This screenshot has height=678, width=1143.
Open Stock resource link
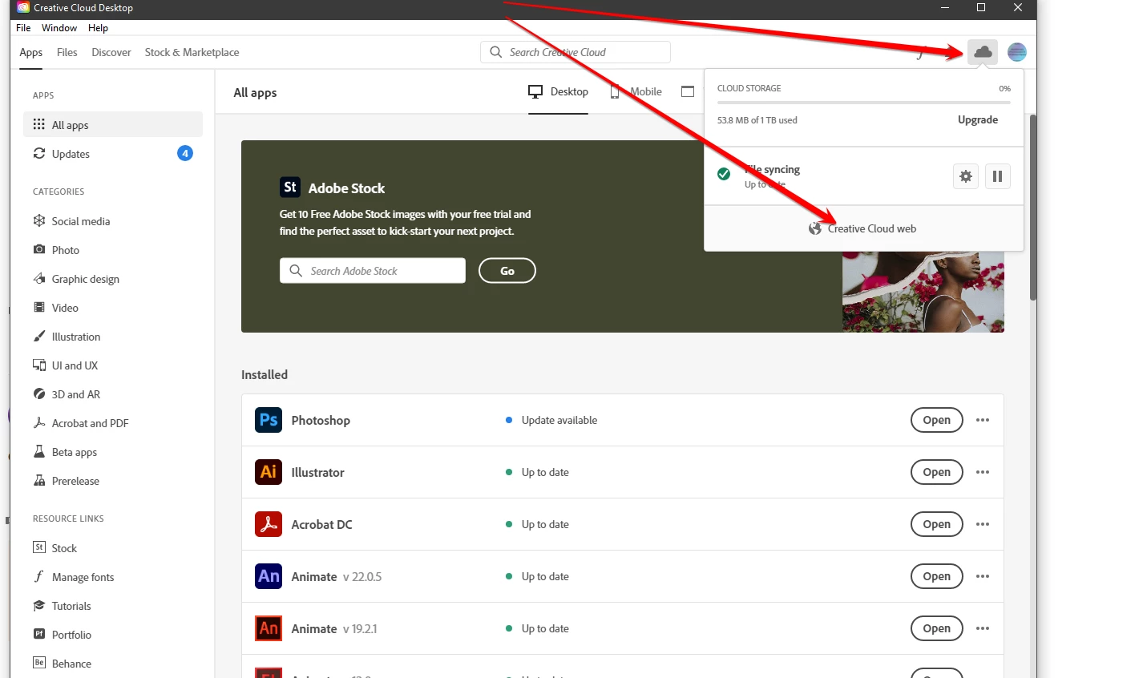point(113,548)
